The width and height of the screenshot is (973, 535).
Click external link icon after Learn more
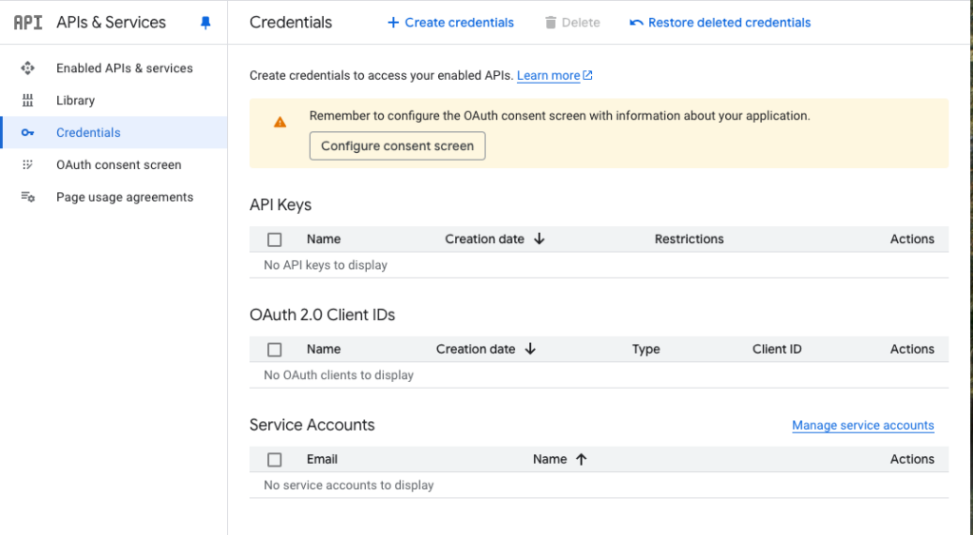(587, 75)
